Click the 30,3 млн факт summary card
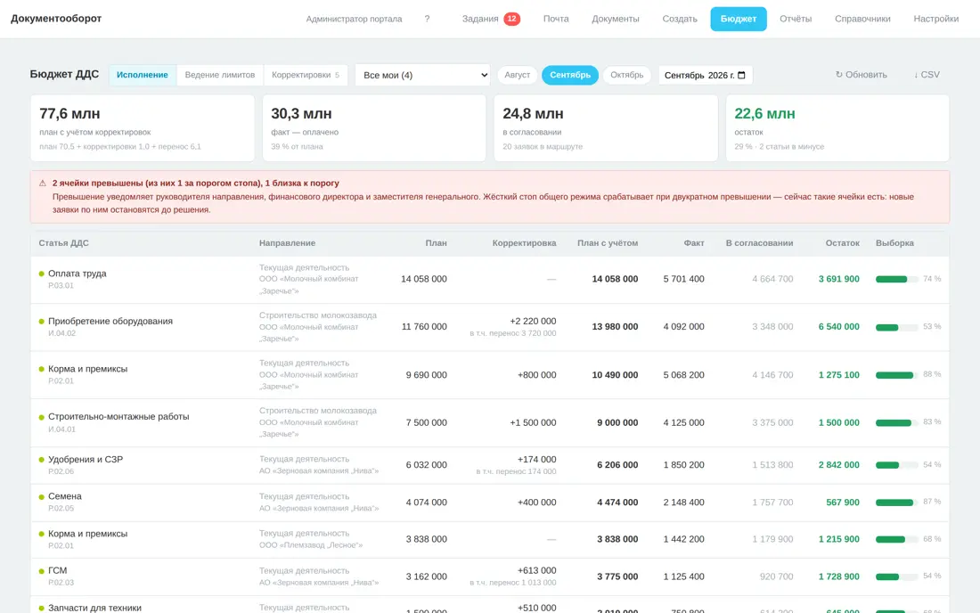The height and width of the screenshot is (613, 980). point(374,128)
